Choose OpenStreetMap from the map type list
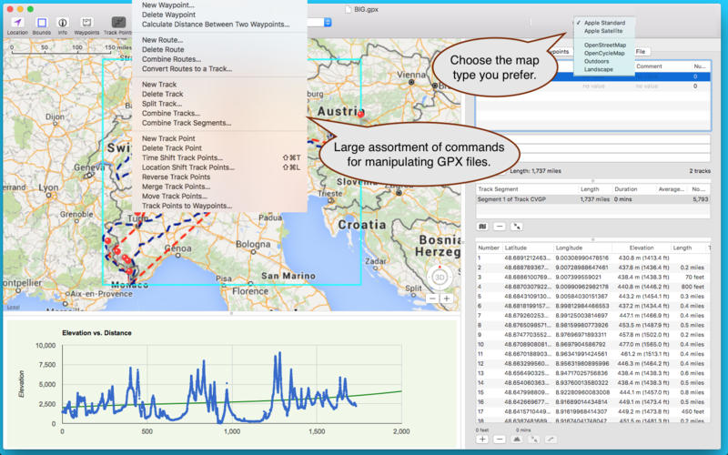728x455 pixels. tap(604, 45)
